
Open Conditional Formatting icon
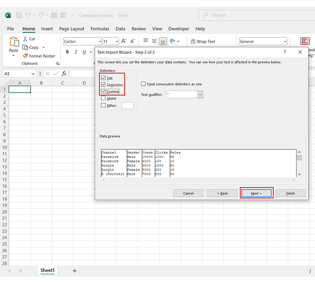[305, 41]
